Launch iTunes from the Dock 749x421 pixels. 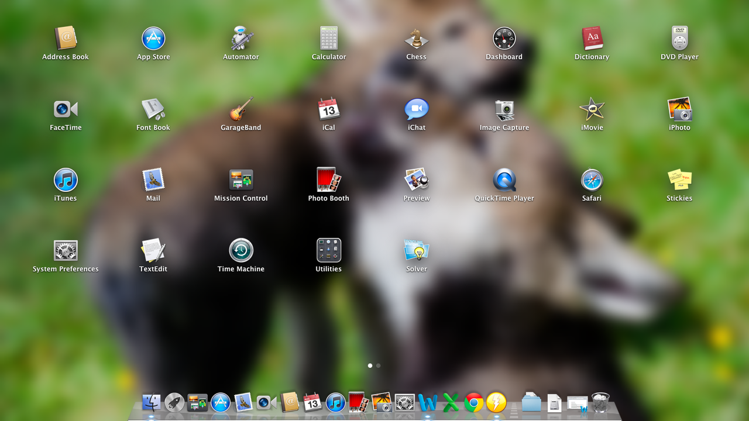[x=335, y=402]
